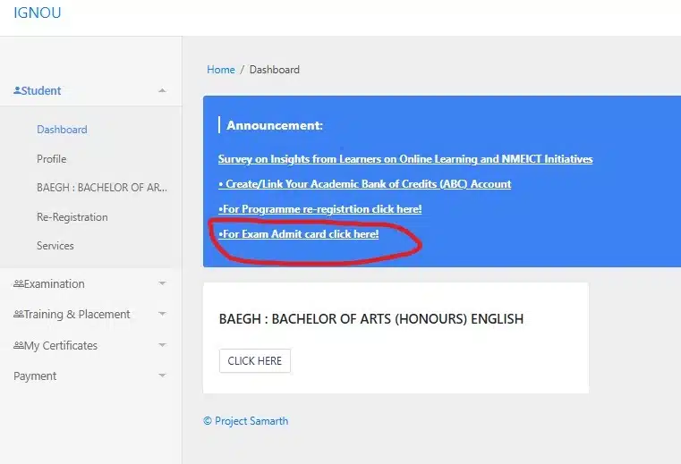Click the My Certificates label

61,345
